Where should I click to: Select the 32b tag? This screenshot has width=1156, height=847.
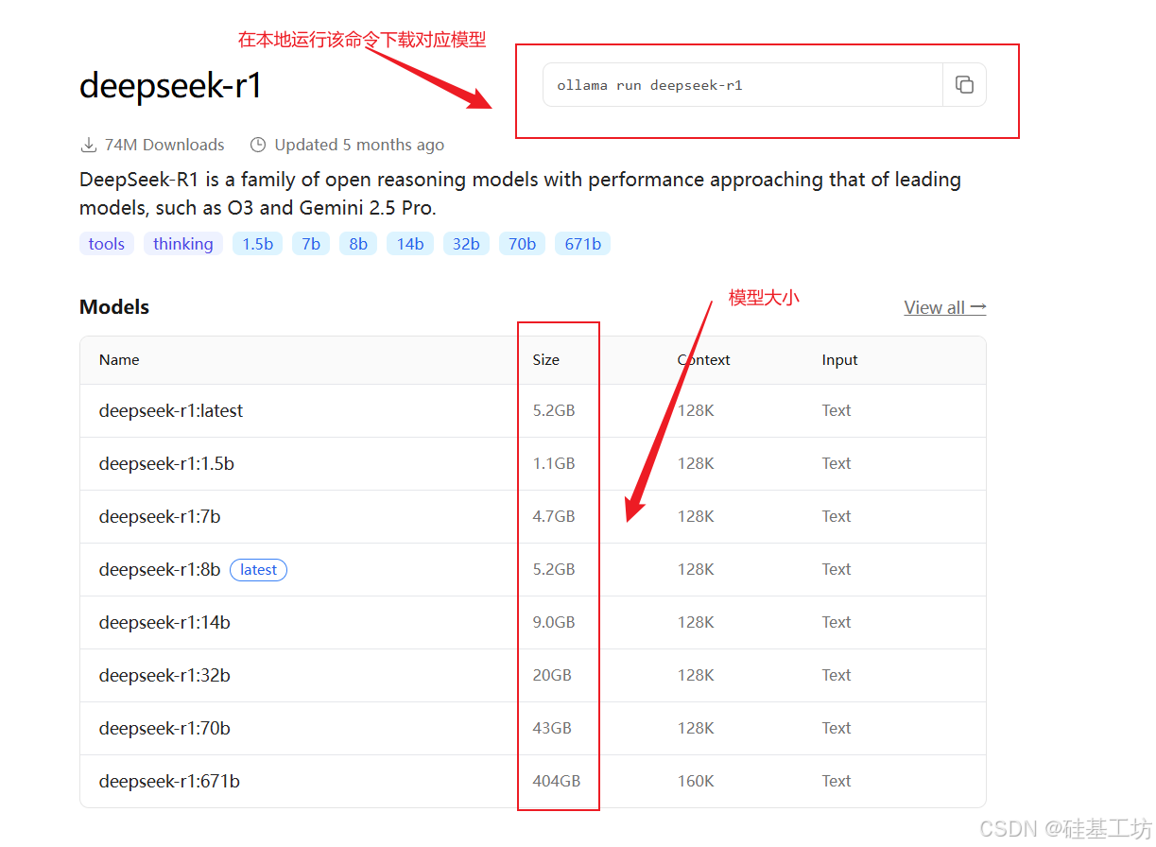(x=466, y=244)
